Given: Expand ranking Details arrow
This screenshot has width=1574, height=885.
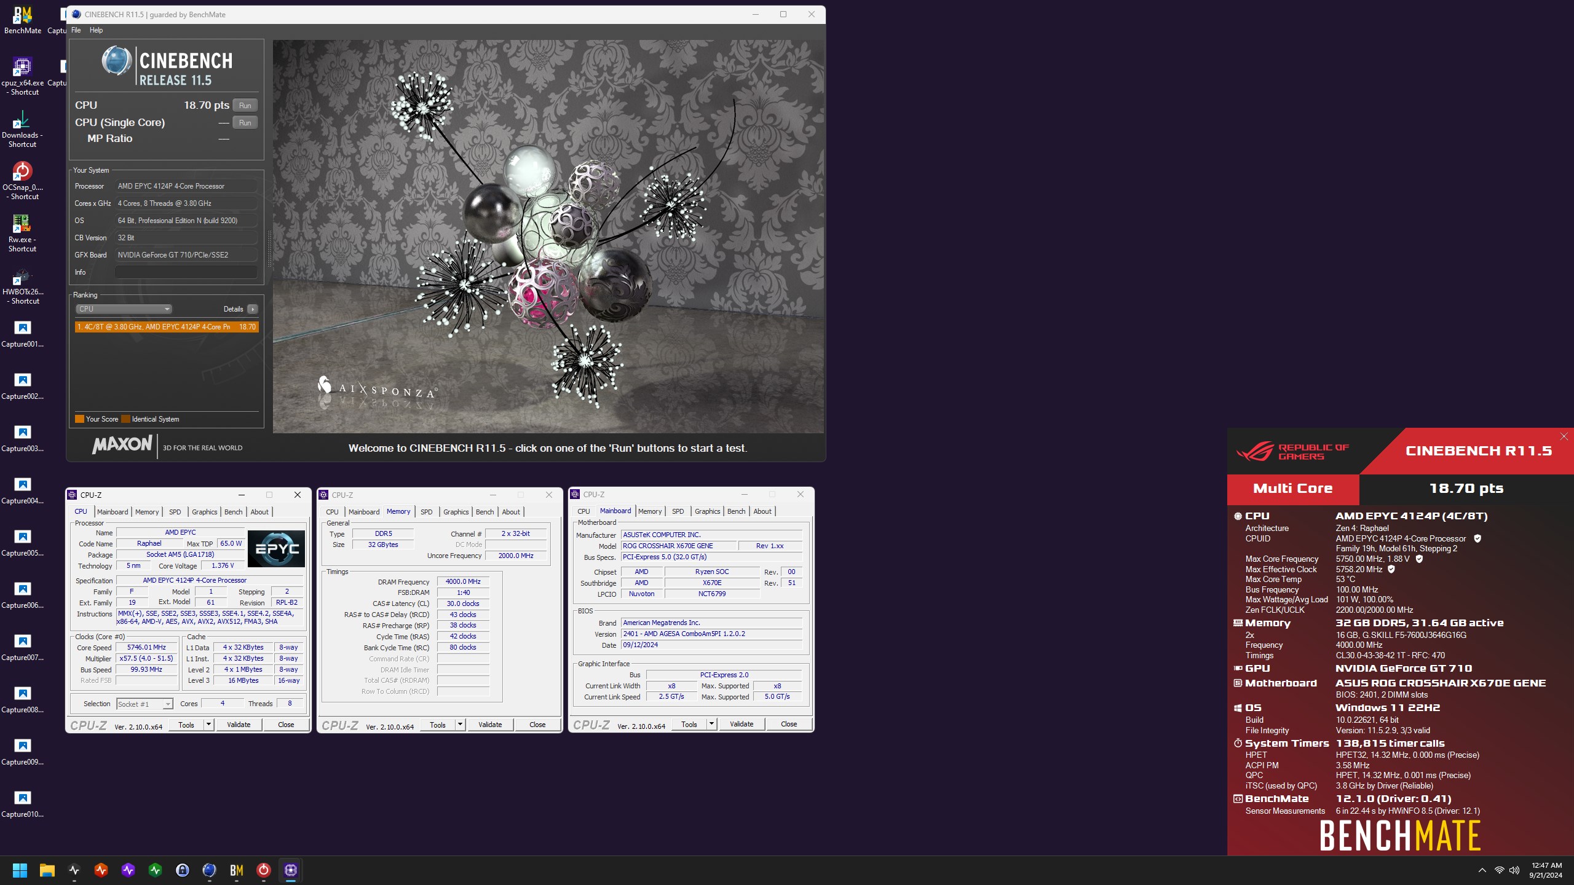Looking at the screenshot, I should 253,309.
